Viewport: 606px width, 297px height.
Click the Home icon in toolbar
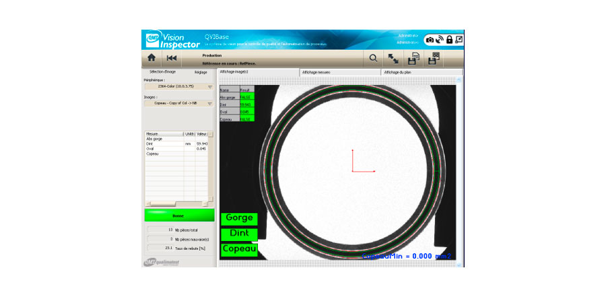click(152, 59)
